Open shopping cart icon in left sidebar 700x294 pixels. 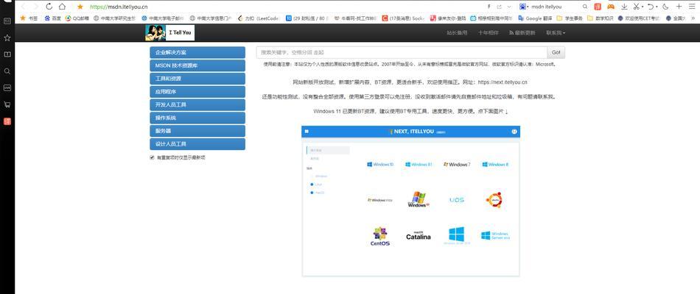[7, 104]
